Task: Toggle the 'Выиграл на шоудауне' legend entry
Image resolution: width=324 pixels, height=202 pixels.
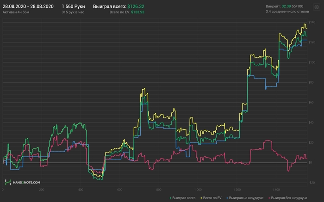Action: coord(245,198)
